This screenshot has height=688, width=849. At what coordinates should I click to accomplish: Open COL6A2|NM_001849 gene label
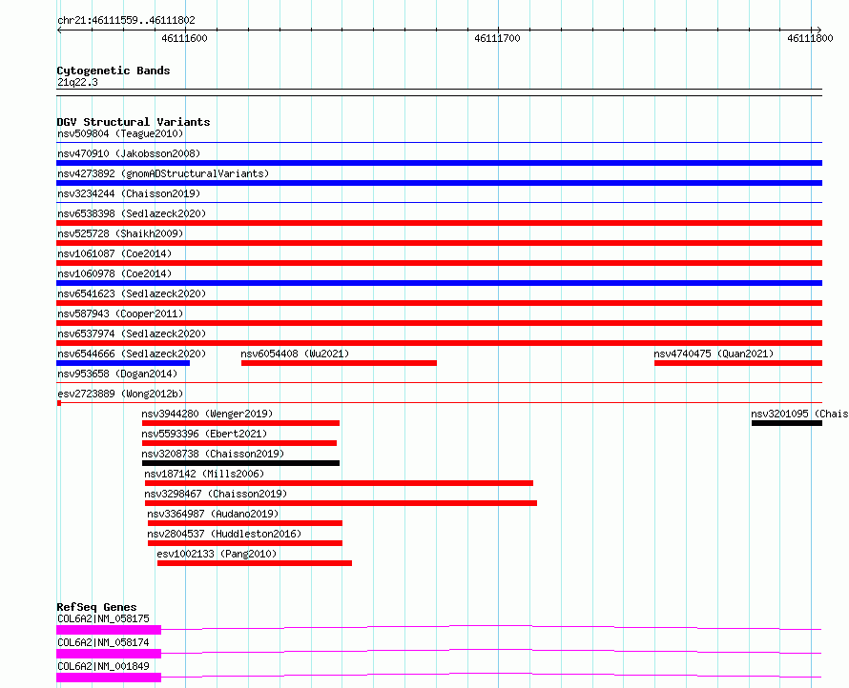click(103, 666)
